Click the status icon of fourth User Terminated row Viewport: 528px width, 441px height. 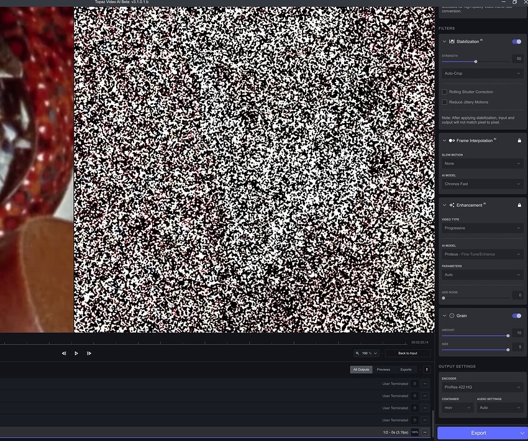[414, 420]
